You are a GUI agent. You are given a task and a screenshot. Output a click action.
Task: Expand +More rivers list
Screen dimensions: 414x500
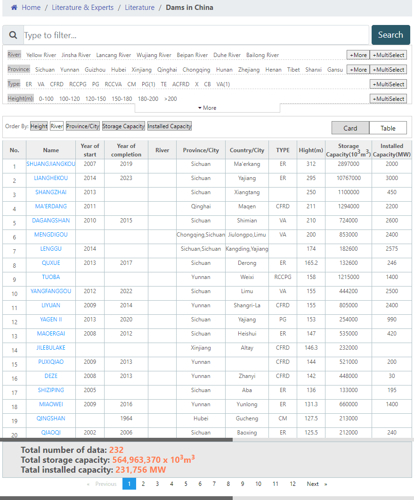pyautogui.click(x=358, y=55)
